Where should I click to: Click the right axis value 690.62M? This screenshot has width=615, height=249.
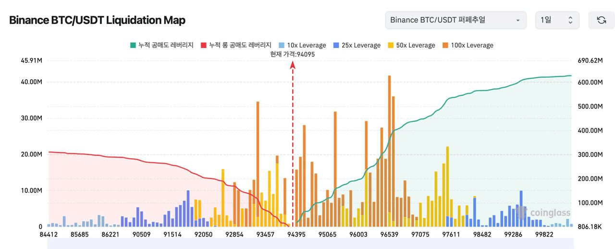tap(590, 61)
